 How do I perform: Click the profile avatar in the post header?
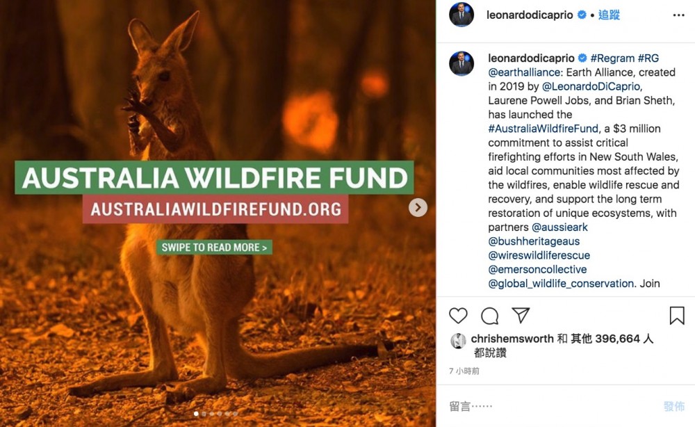click(x=461, y=15)
